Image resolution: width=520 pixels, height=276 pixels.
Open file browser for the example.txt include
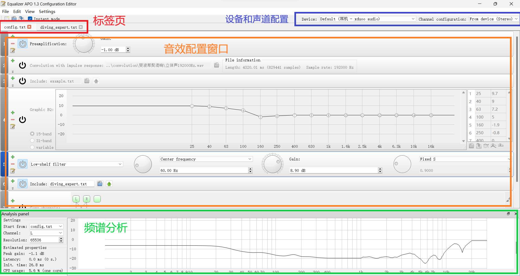tap(87, 81)
